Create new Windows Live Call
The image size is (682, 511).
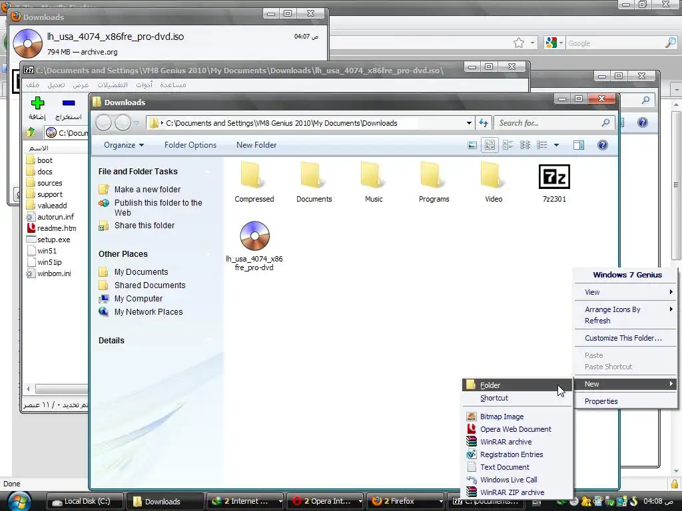click(516, 479)
